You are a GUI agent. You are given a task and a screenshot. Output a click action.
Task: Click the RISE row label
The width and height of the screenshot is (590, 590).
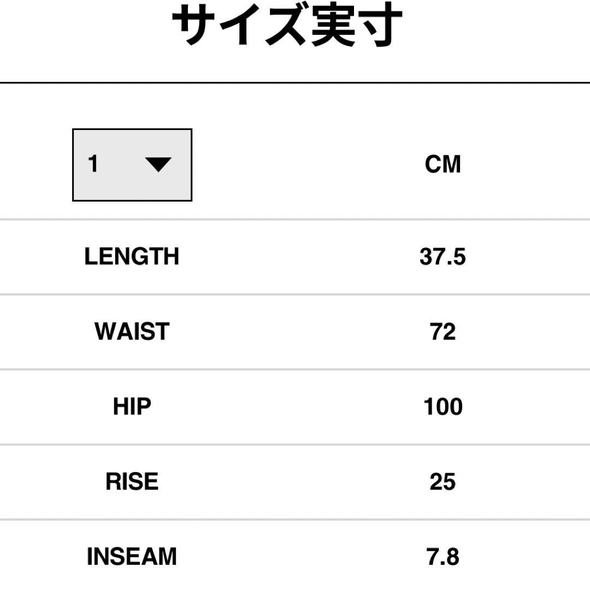(132, 482)
